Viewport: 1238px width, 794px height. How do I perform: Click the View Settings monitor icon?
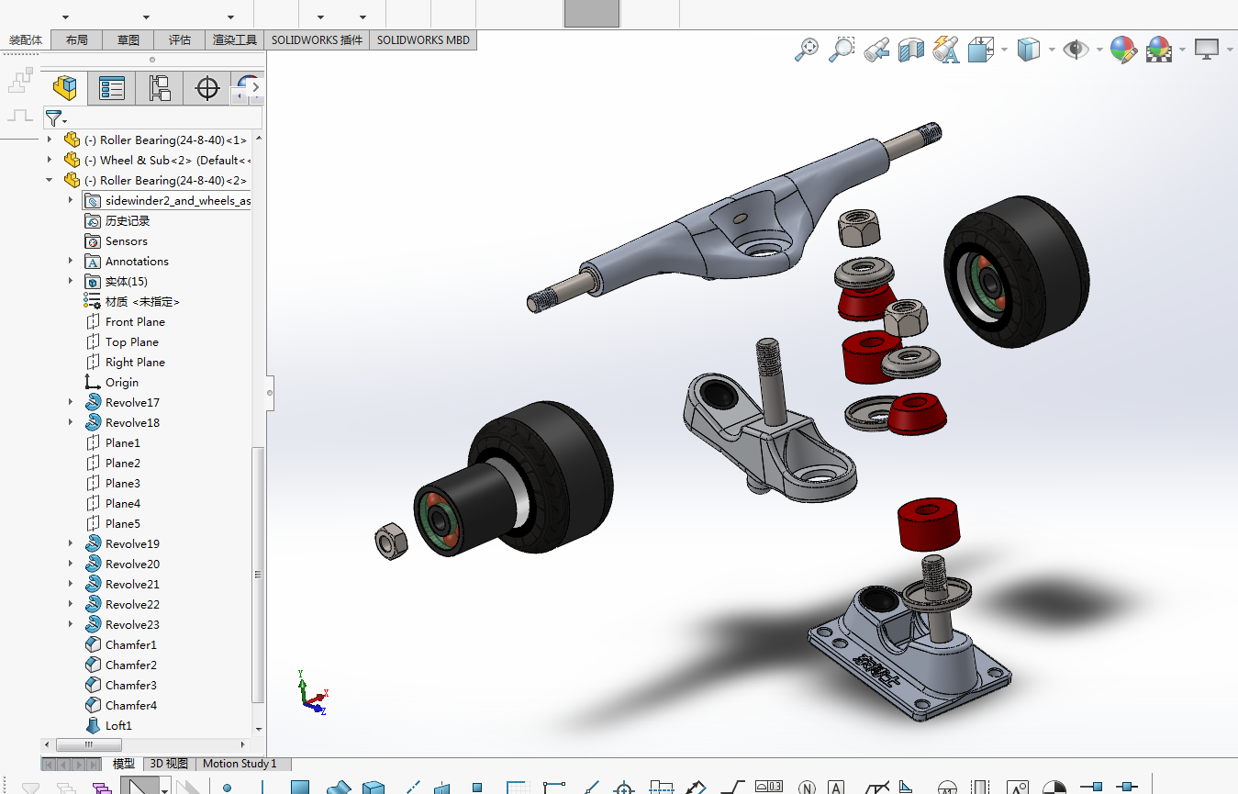(x=1207, y=49)
